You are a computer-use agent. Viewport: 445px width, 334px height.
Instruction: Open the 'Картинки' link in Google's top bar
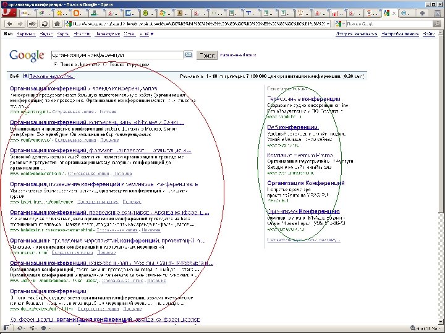(26, 34)
